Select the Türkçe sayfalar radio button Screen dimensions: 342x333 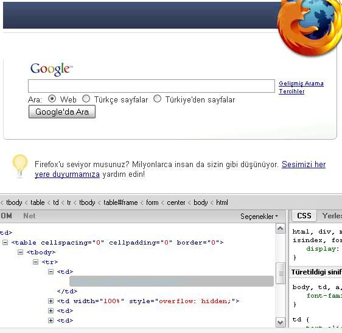86,99
